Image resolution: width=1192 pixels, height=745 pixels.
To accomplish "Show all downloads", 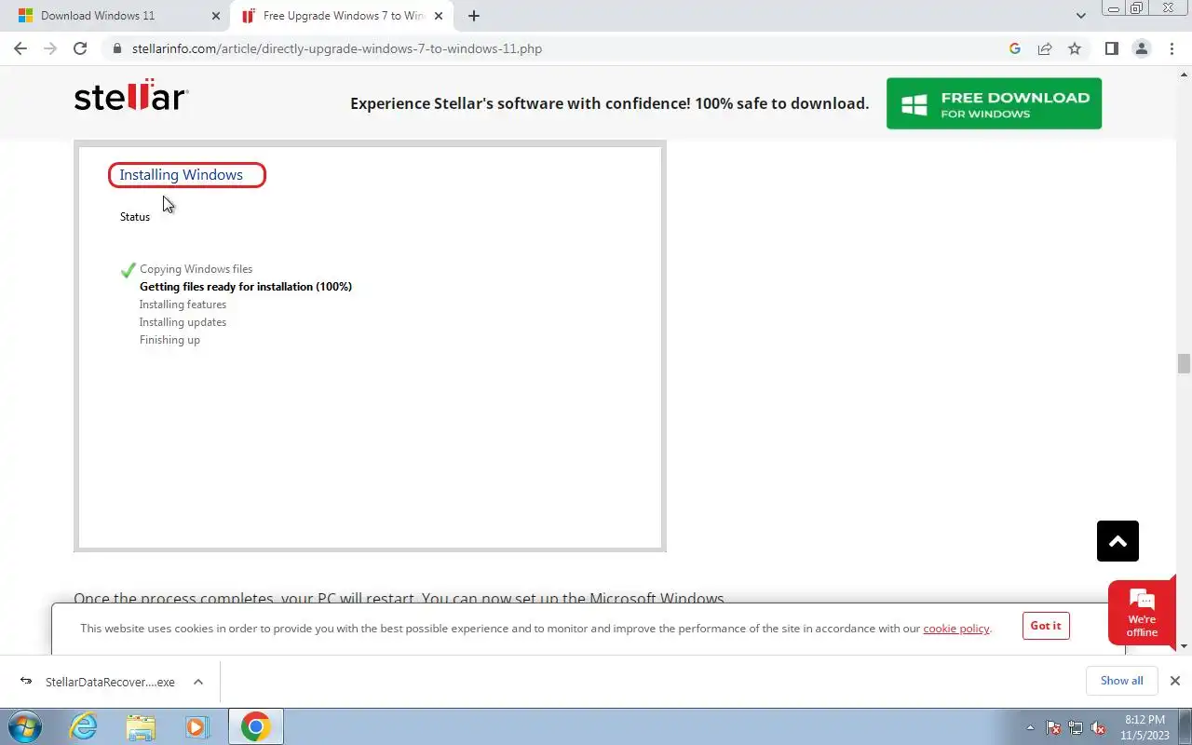I will pyautogui.click(x=1121, y=681).
